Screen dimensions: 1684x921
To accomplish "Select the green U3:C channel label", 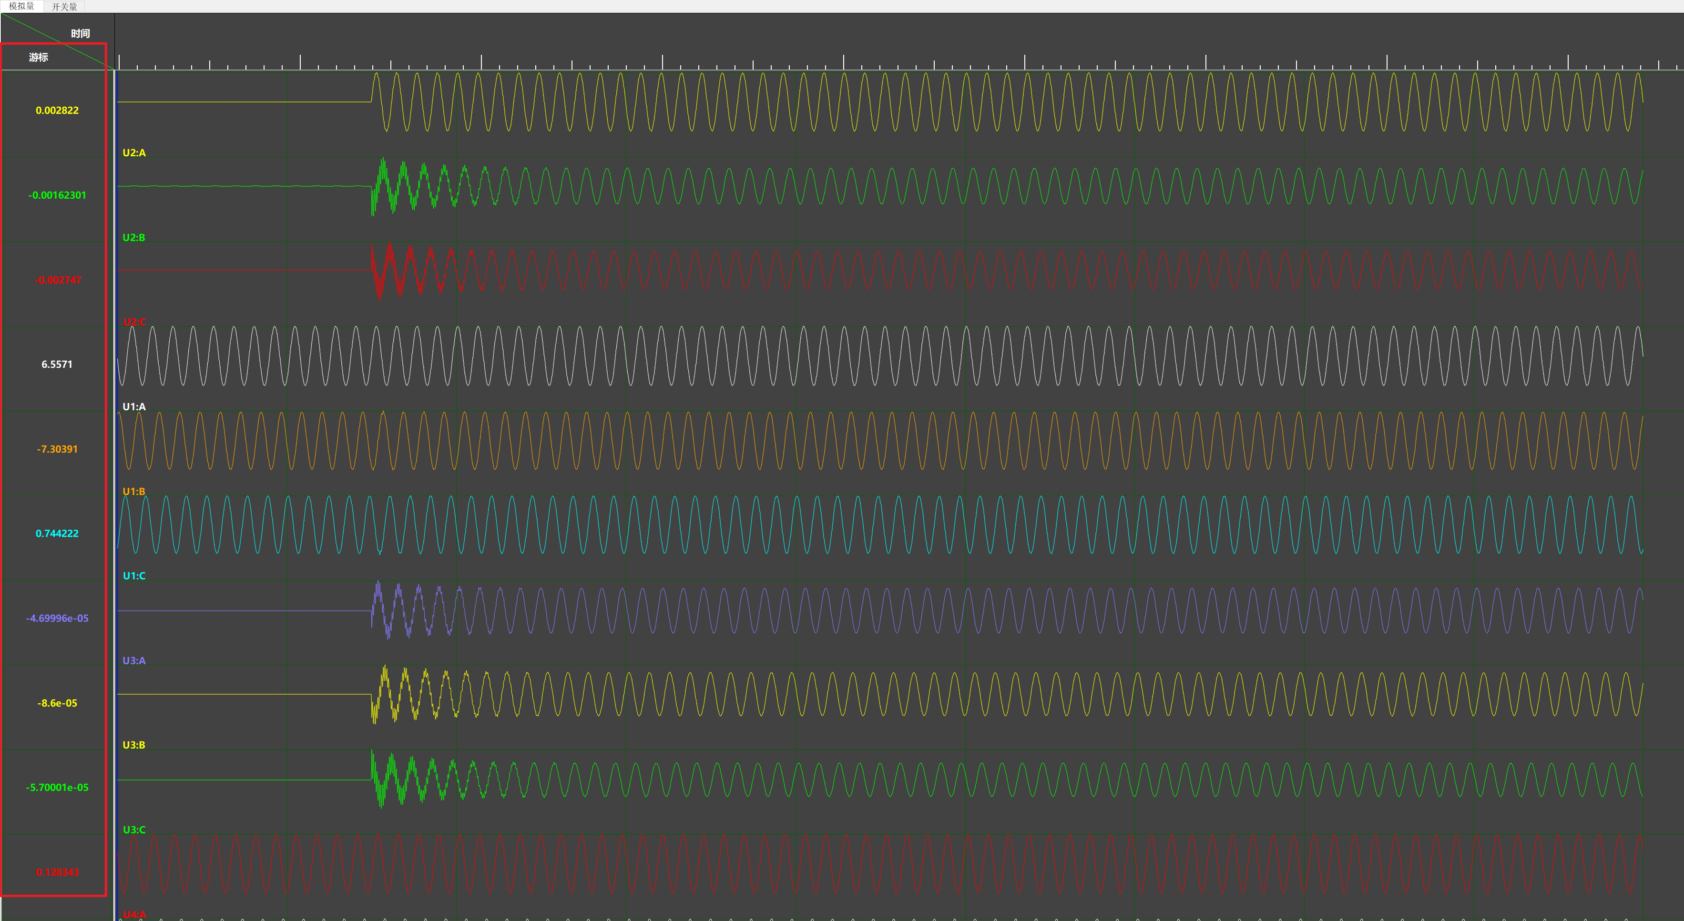I will point(134,830).
